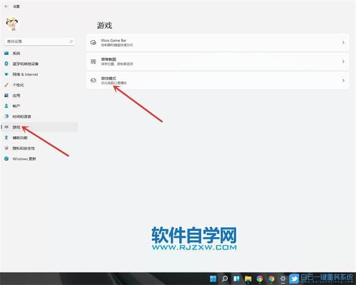
Task: Select 应用 in the sidebar
Action: coord(16,95)
